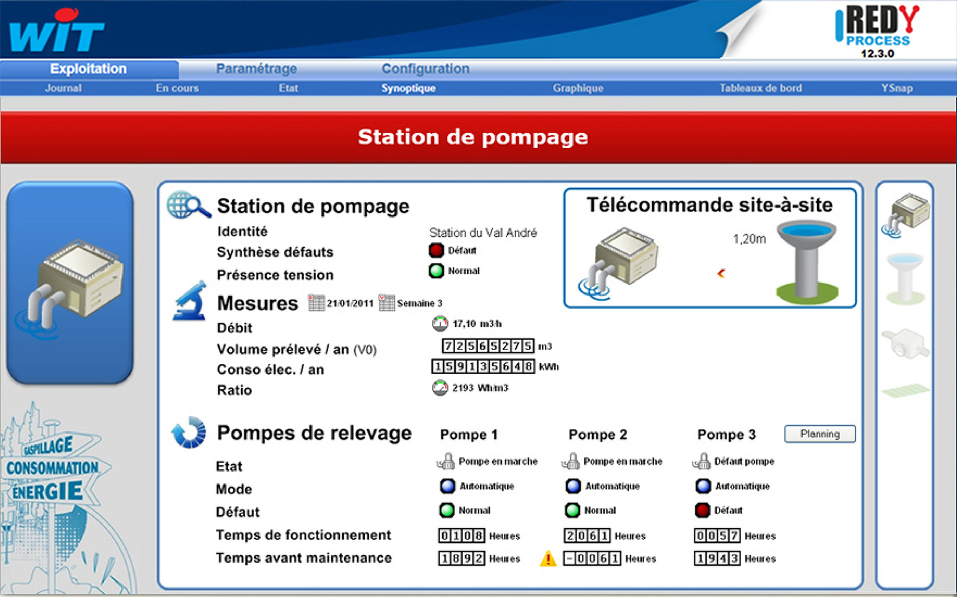The image size is (957, 597).
Task: Open the 21/01/2011 calendar icon
Action: click(x=316, y=303)
